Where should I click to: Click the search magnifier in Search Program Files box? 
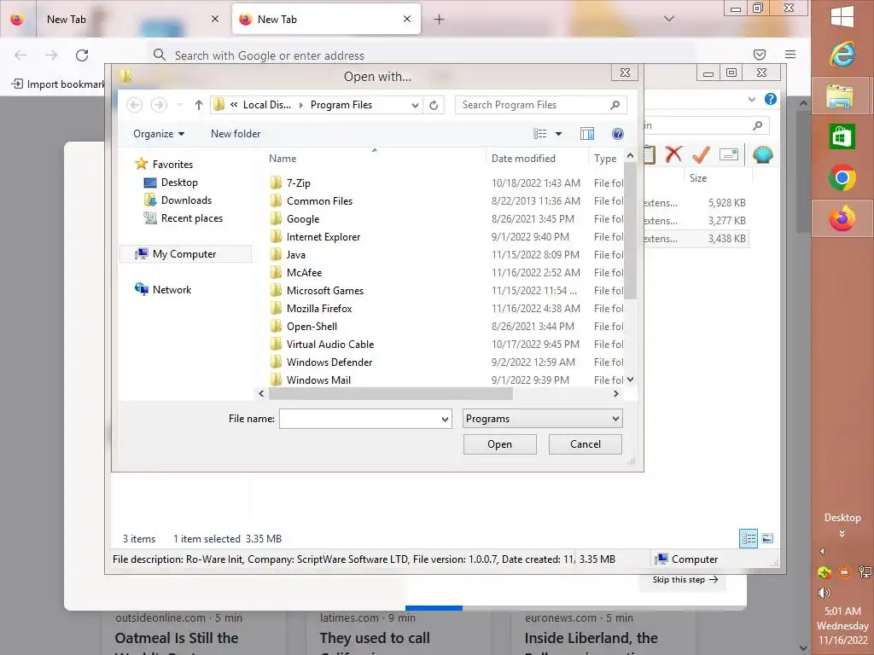point(615,105)
